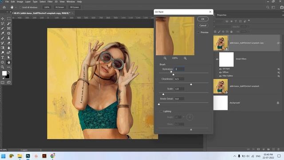Select the Ellipse shape tool
Viewport: 284px width, 160px height.
(3, 62)
